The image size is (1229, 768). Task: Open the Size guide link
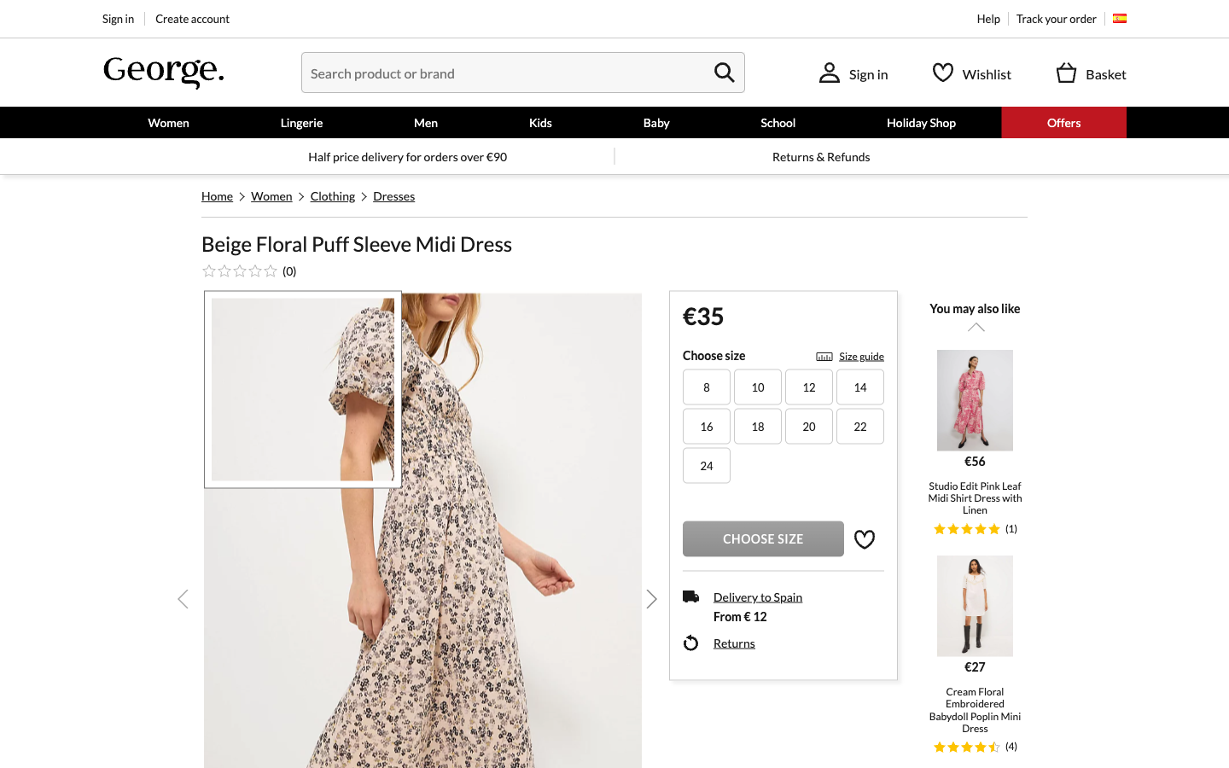point(860,357)
